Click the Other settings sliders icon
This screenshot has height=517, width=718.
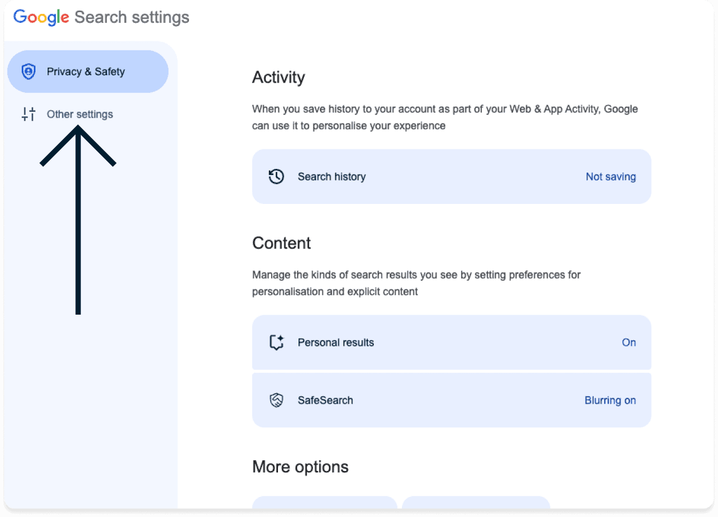pyautogui.click(x=29, y=114)
